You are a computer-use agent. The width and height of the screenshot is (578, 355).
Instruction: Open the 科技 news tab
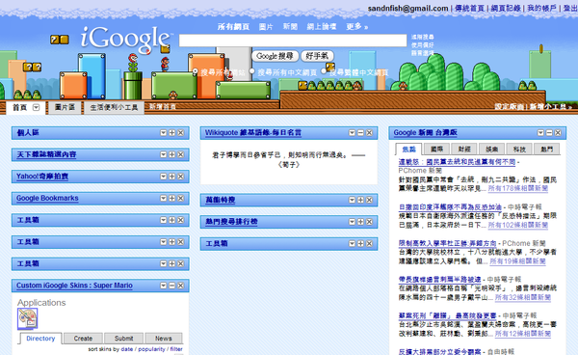[x=519, y=150]
